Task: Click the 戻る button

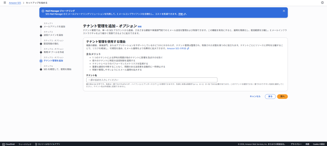Action: point(270,96)
